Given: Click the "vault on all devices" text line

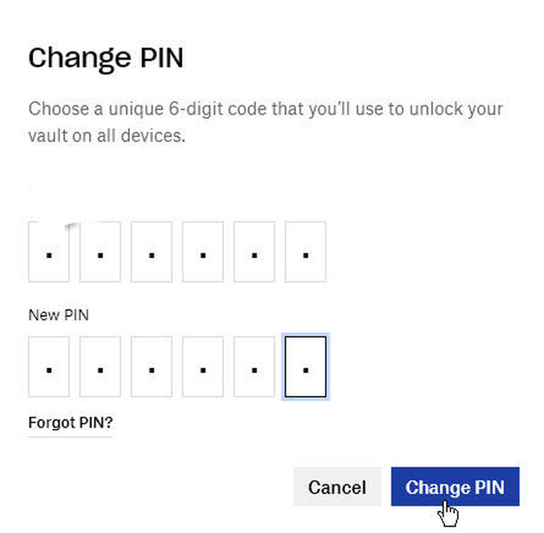Looking at the screenshot, I should coord(107,136).
